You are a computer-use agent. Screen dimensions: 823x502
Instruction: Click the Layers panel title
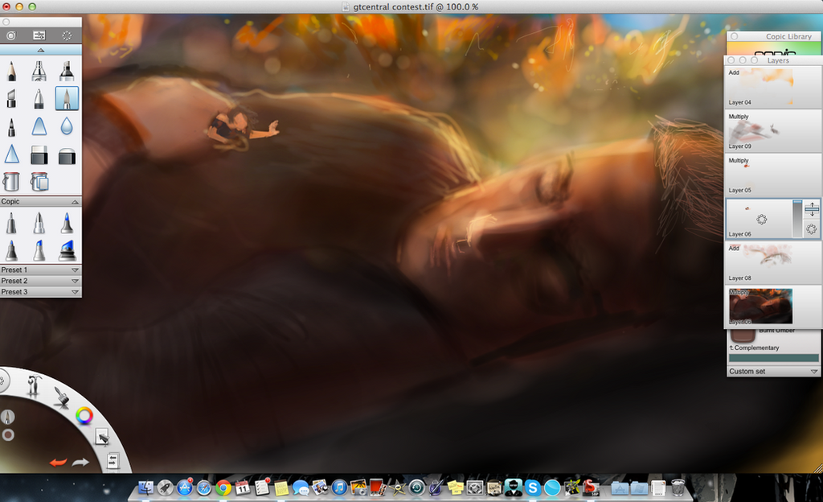[x=778, y=60]
